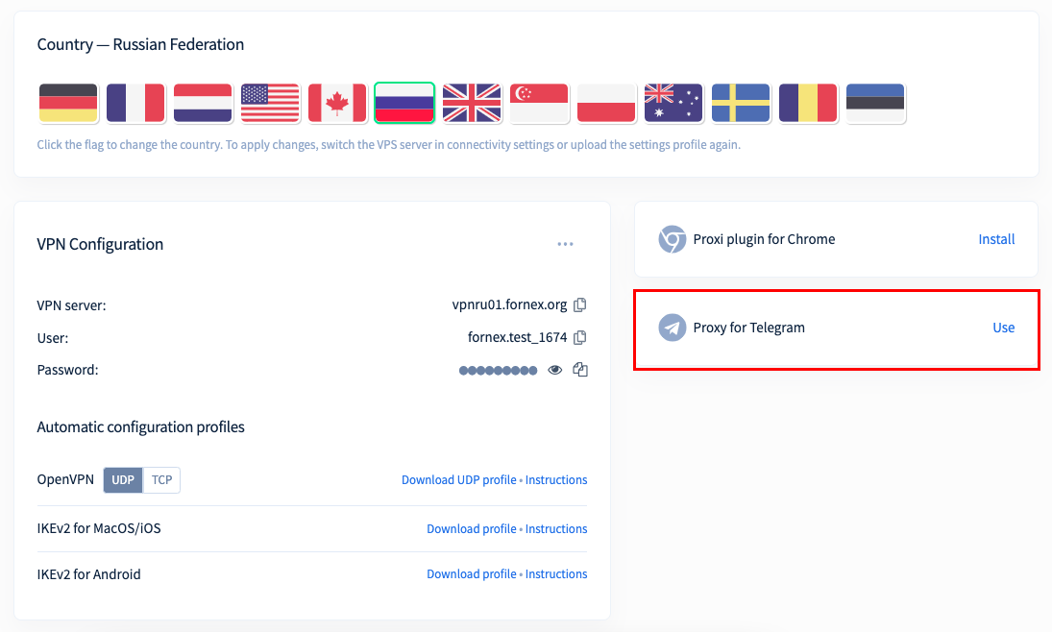
Task: Reveal password with the eye icon
Action: [555, 370]
